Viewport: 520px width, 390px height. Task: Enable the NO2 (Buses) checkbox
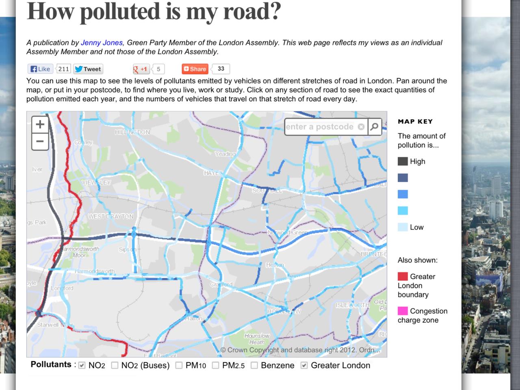(115, 365)
